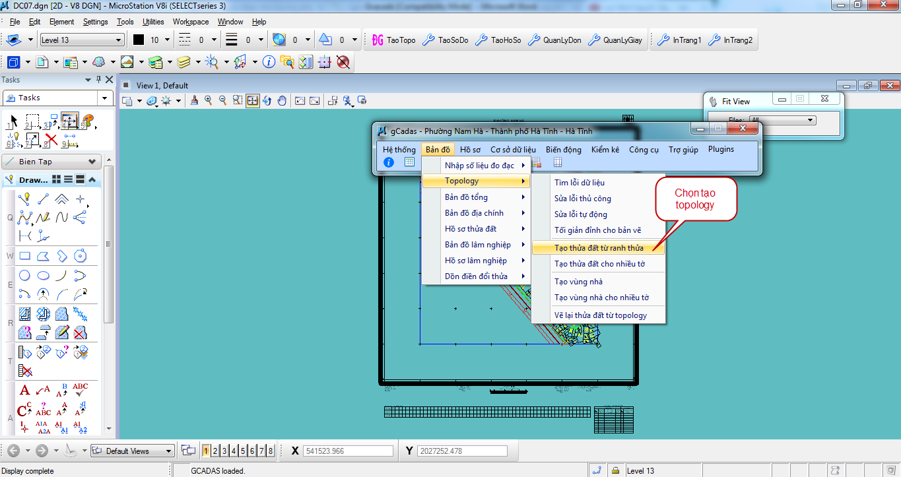Image resolution: width=901 pixels, height=477 pixels.
Task: Open the Element Information icon
Action: pos(269,62)
